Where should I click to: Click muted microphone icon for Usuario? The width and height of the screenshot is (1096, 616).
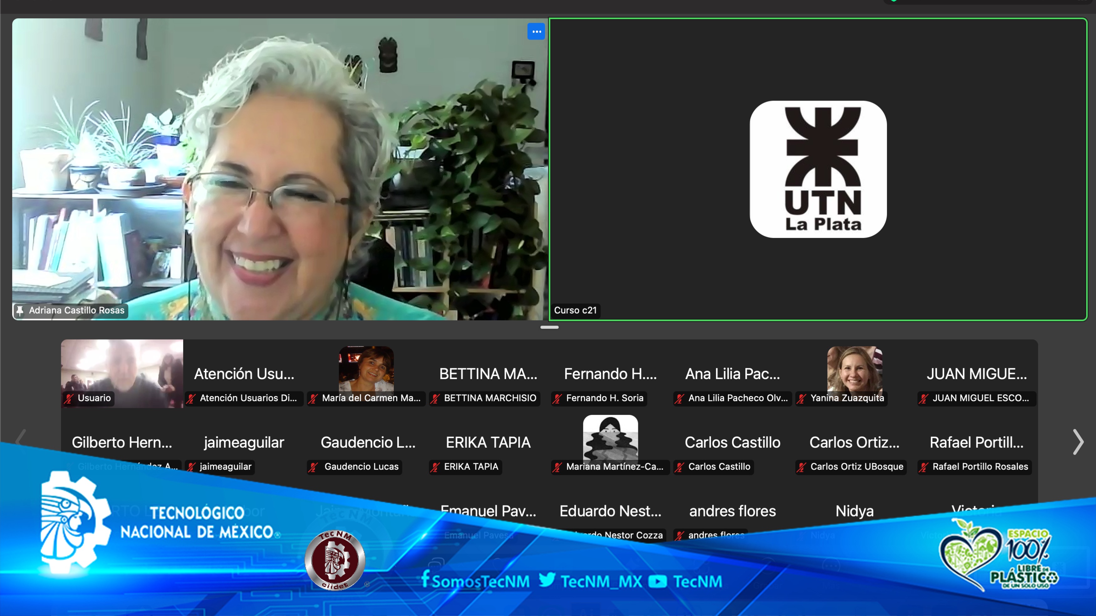(69, 398)
